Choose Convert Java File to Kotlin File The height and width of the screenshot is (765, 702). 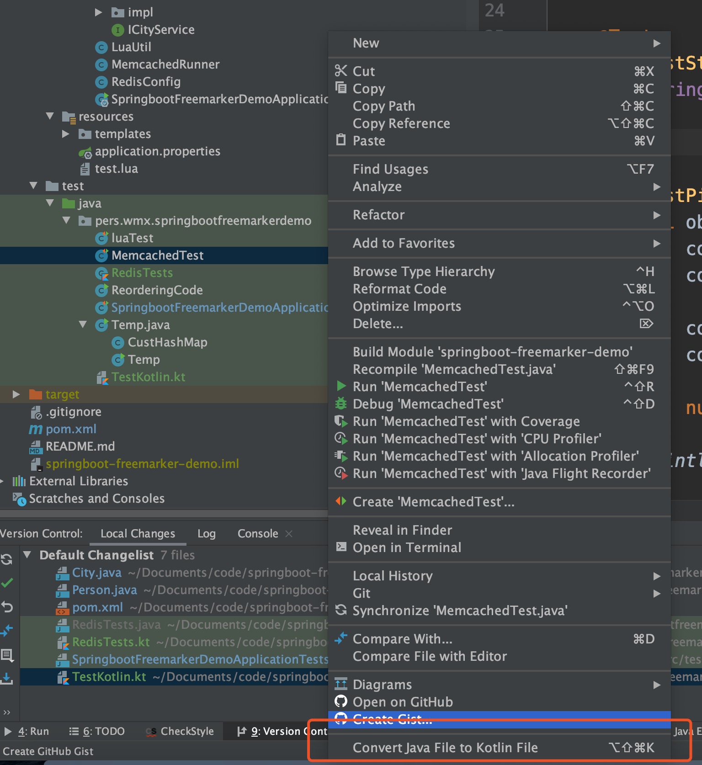[445, 748]
